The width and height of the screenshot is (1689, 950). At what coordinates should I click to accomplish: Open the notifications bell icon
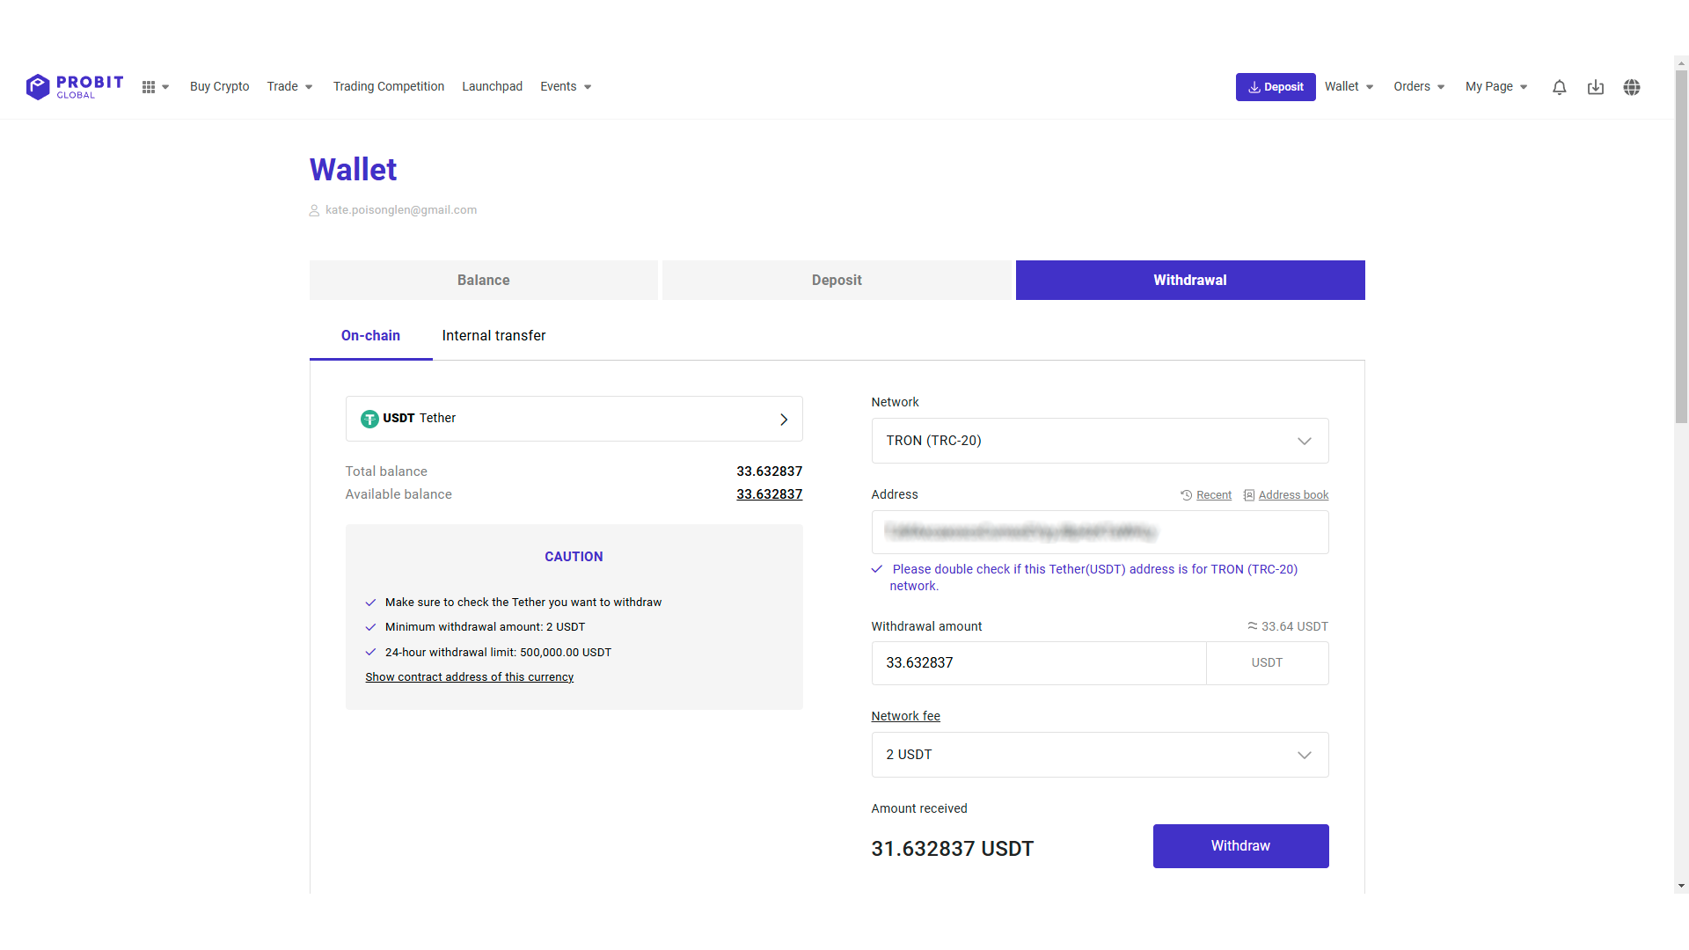1559,87
